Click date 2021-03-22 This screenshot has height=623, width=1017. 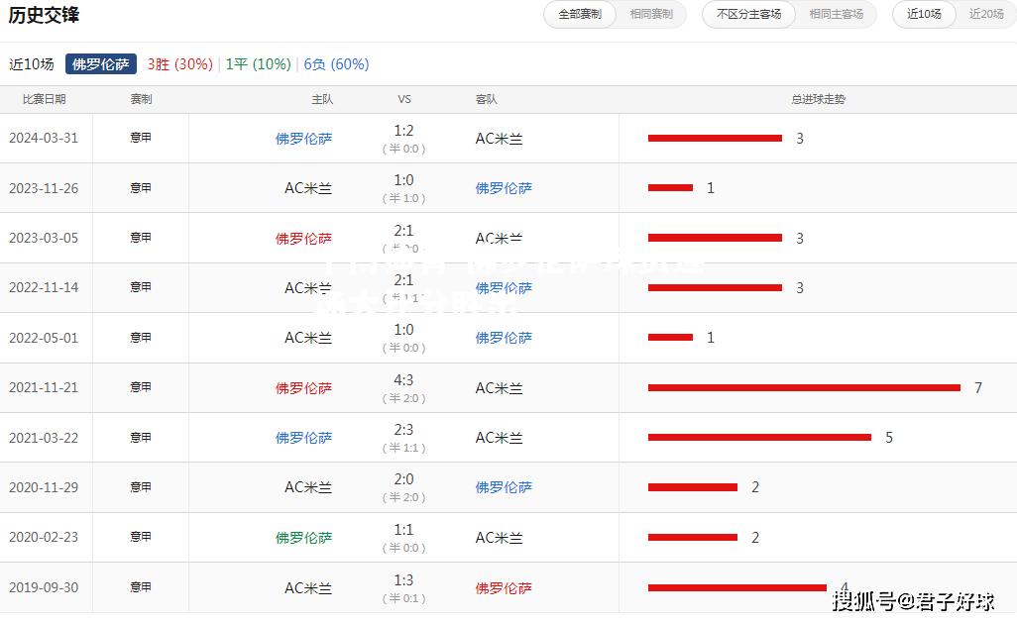tap(44, 438)
